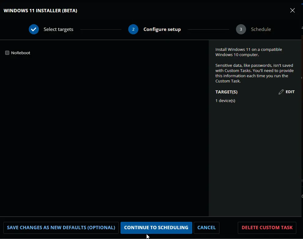This screenshot has height=239, width=303.
Task: Click the "Sensitive data, like passwords" note
Action: coord(255,73)
